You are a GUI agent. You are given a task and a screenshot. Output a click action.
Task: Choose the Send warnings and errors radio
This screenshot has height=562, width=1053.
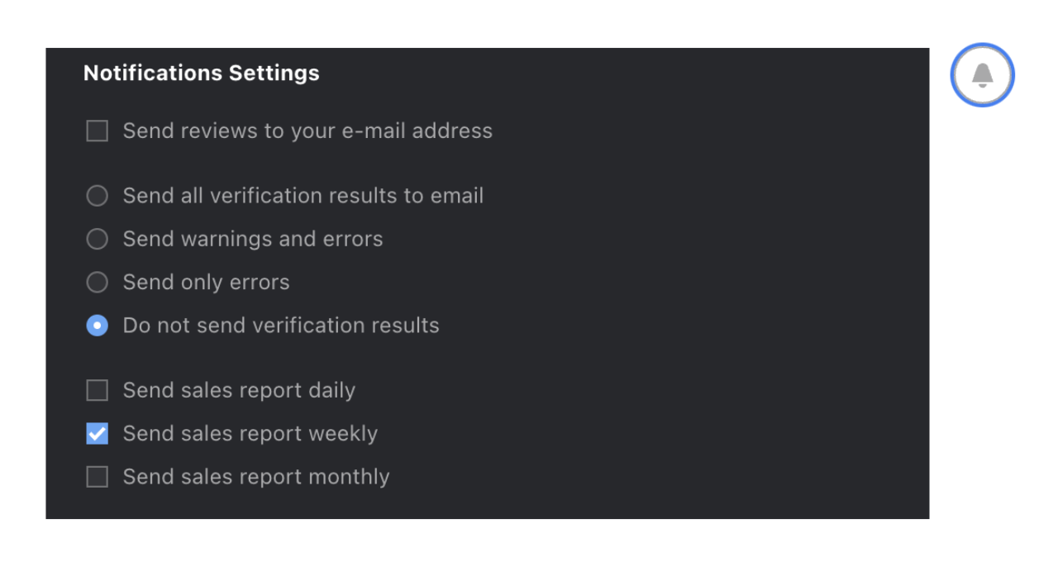(98, 239)
